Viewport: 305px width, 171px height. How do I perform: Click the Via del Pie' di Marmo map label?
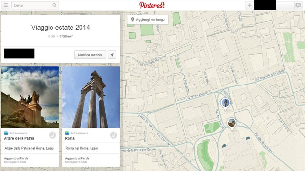[x=152, y=61]
